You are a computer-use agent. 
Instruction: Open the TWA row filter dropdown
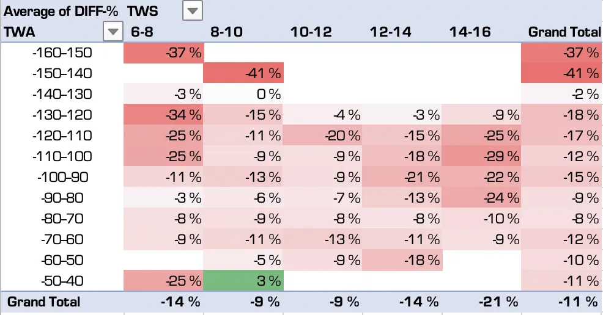point(113,32)
